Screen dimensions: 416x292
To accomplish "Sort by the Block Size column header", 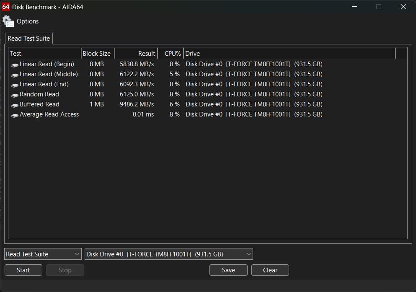I will click(x=98, y=53).
